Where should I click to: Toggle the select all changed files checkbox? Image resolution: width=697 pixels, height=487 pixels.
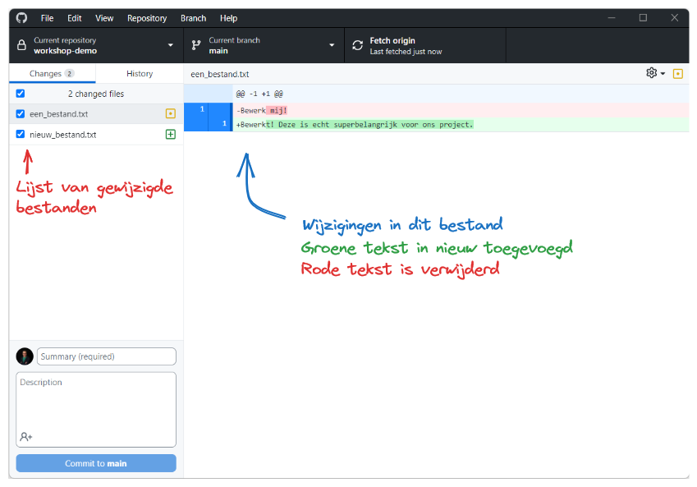[x=21, y=94]
